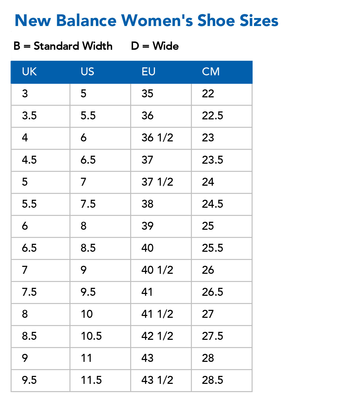Select the EU 42 1/2 cell
The height and width of the screenshot is (408, 340).
pos(161,337)
